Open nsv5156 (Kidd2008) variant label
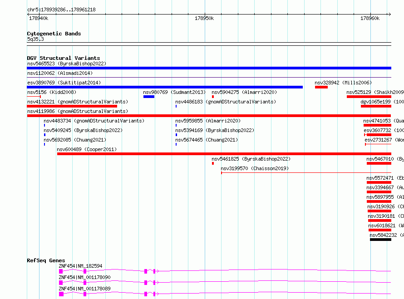The width and height of the screenshot is (404, 299). pos(52,92)
